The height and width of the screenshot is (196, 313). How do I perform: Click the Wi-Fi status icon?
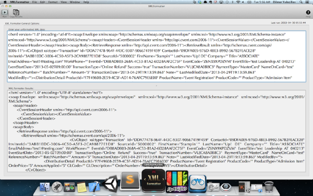[238, 2]
